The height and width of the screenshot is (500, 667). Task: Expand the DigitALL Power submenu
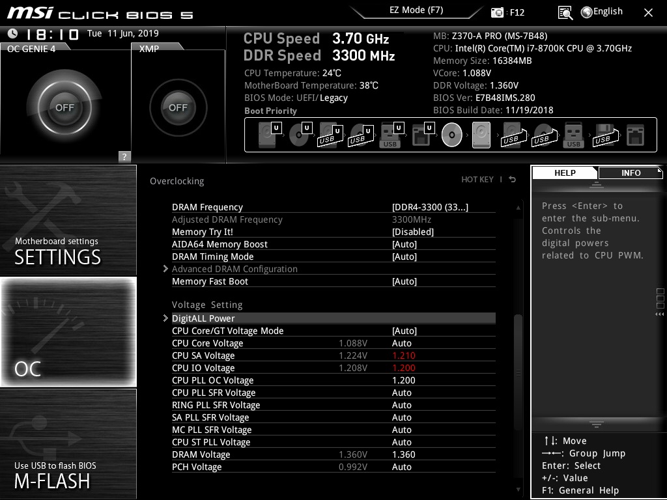[x=333, y=318]
